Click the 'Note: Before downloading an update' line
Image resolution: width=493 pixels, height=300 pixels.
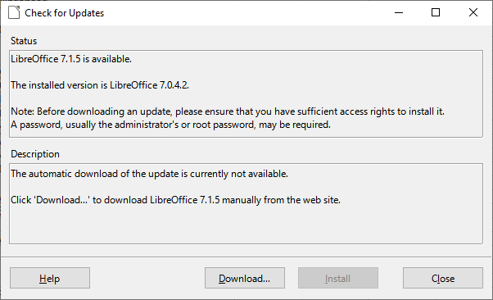point(228,111)
